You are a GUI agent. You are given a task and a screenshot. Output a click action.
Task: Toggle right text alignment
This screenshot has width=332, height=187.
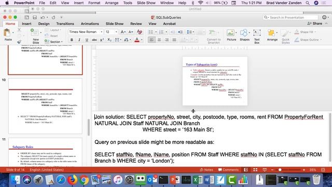[x=167, y=40]
